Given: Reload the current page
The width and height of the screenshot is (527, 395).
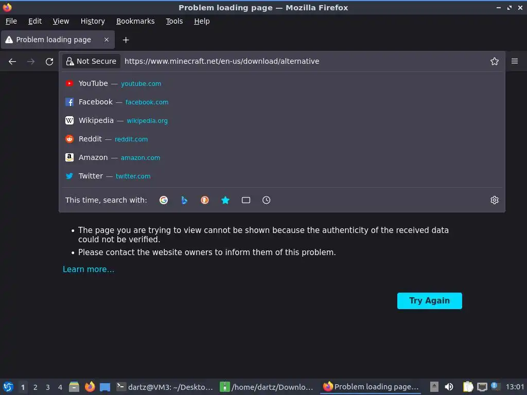Looking at the screenshot, I should click(x=49, y=62).
